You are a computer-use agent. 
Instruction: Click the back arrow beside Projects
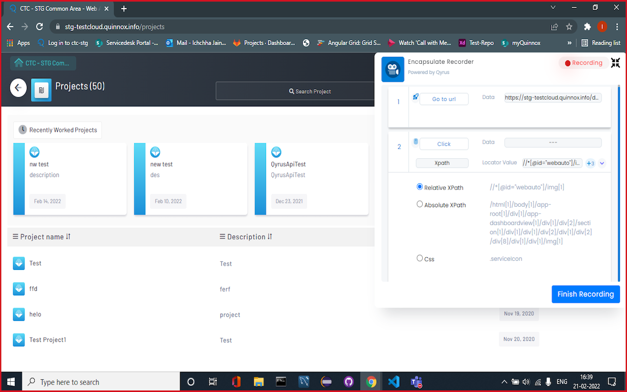pos(18,88)
